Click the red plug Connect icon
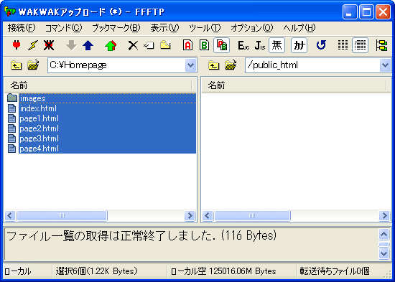Viewport: 395px width, 282px height. 17,45
